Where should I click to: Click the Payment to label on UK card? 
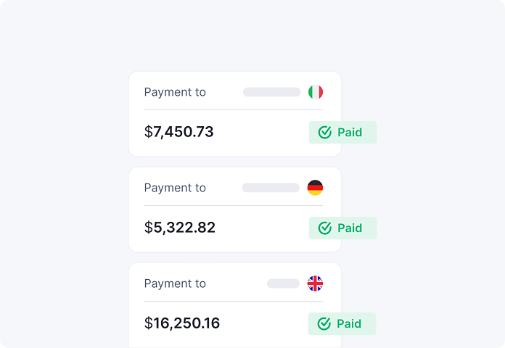175,283
